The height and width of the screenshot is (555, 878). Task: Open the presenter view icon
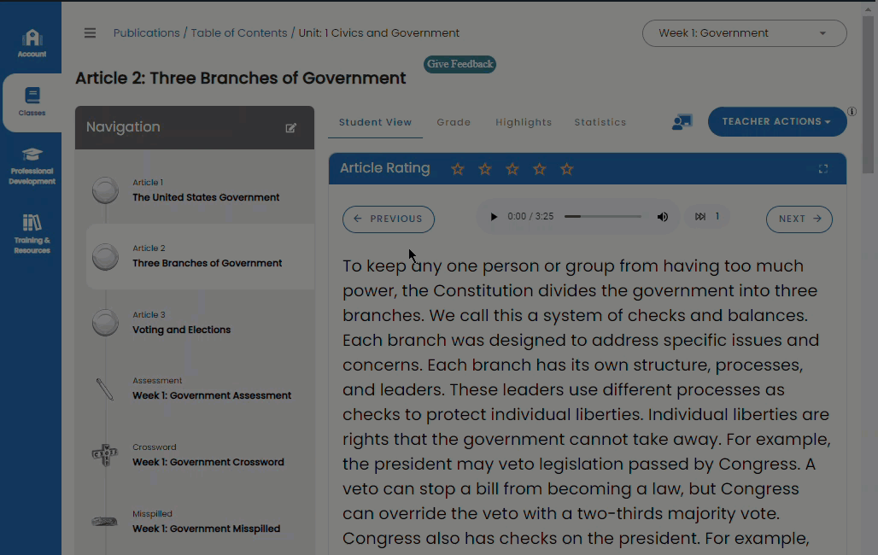682,121
